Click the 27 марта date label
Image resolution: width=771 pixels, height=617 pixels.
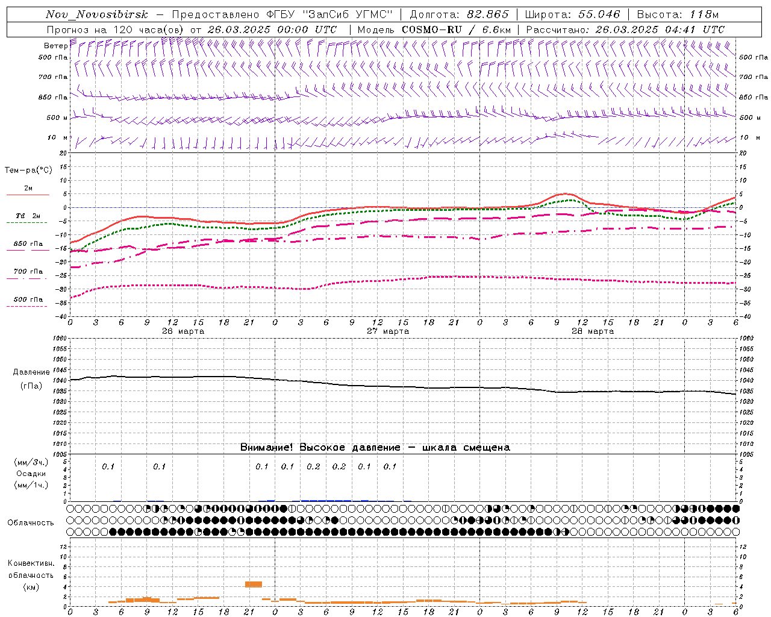point(388,331)
